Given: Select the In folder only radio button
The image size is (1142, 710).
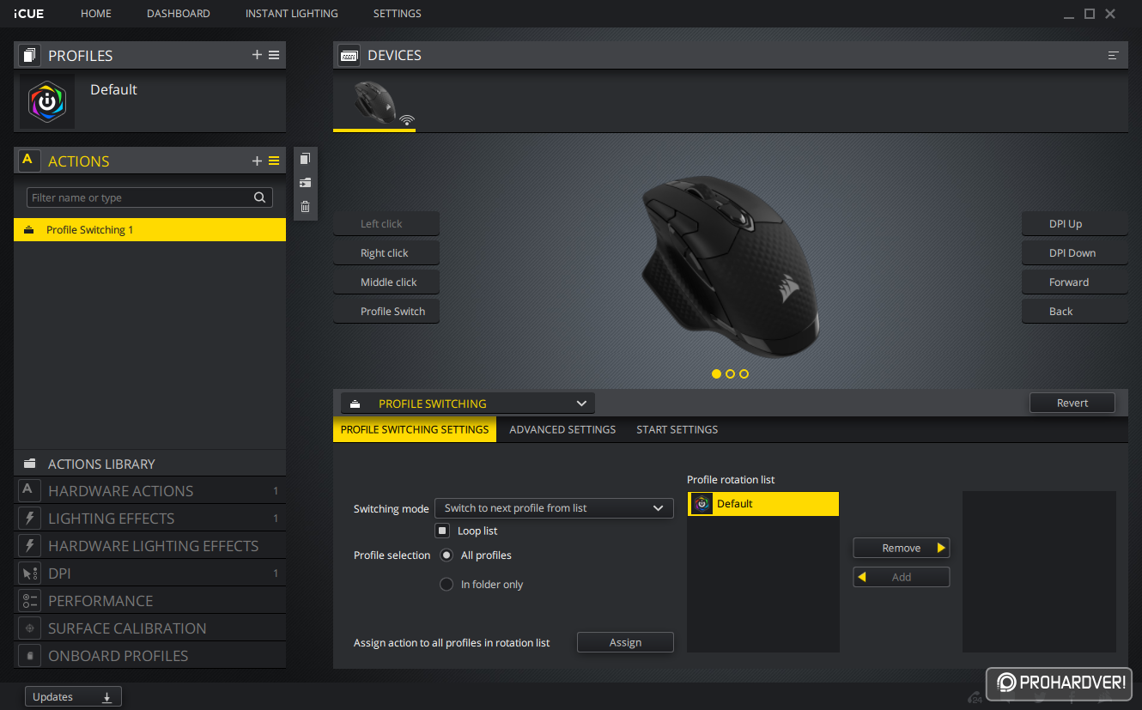Looking at the screenshot, I should click(446, 585).
